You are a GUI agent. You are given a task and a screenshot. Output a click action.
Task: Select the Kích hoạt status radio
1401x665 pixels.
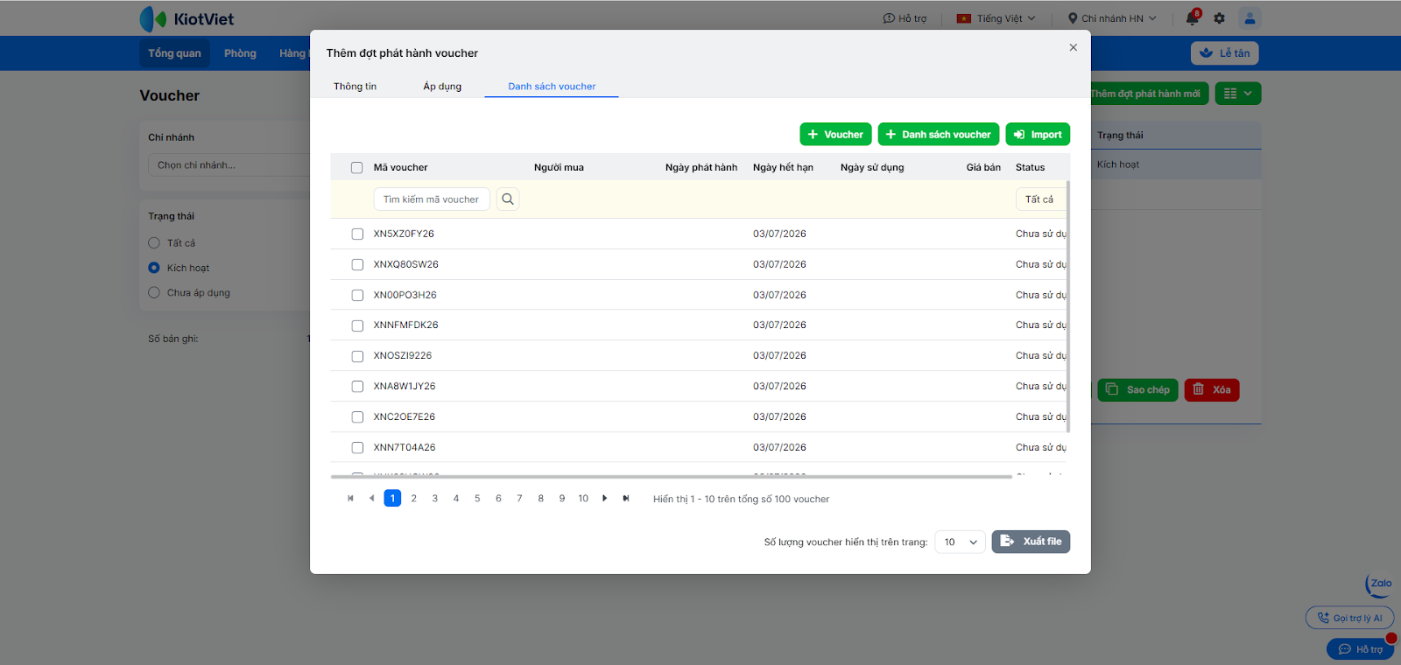coord(154,268)
